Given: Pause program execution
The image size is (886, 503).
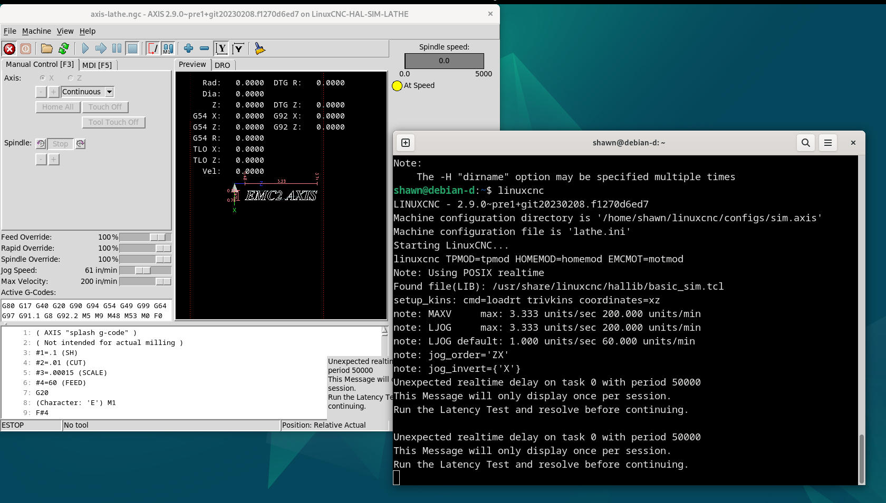Looking at the screenshot, I should click(117, 49).
